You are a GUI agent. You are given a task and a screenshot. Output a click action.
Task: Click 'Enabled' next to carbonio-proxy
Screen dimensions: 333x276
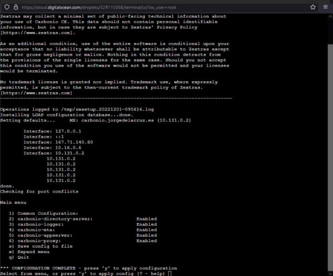pyautogui.click(x=147, y=241)
